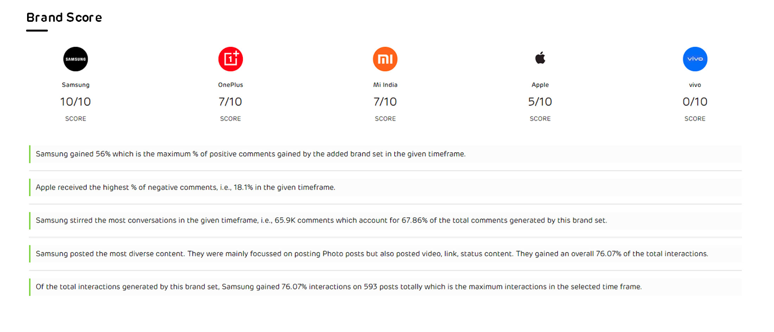Click the Samsung 65.9K comments insight
This screenshot has height=332, width=774.
point(321,220)
